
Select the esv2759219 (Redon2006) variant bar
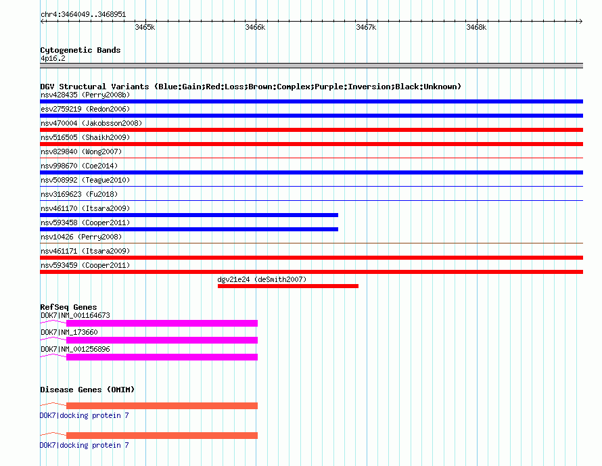coord(311,116)
